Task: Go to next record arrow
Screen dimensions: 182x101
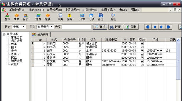Action: [x=161, y=27]
